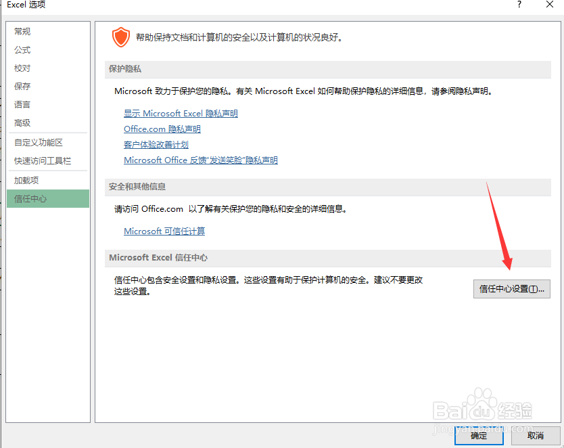Screen dimensions: 564x448
Task: Click the orange shield security icon
Action: [x=121, y=37]
